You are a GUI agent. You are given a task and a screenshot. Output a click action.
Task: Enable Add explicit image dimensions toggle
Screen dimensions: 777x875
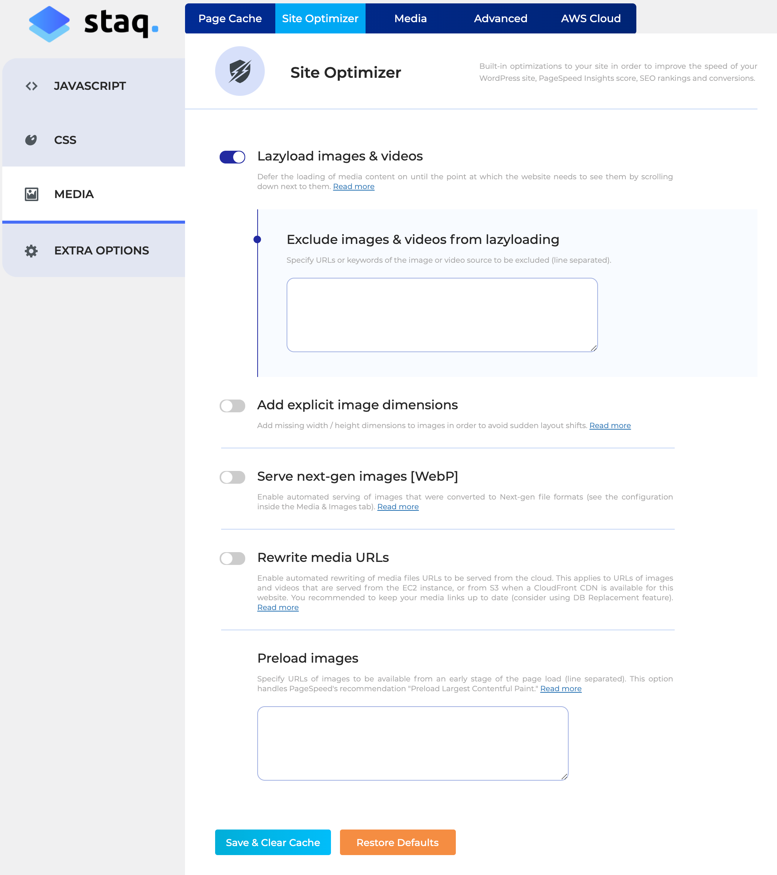click(x=232, y=406)
